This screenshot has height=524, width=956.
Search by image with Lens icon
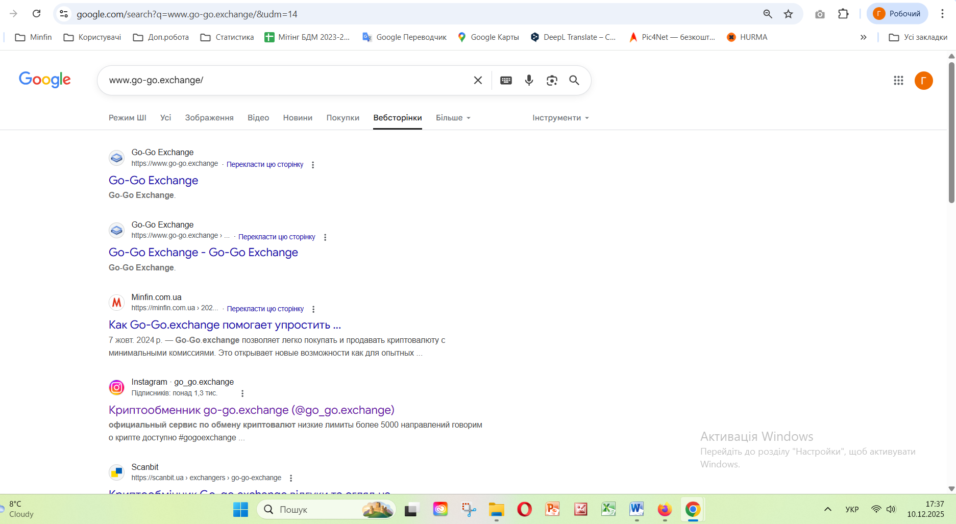point(552,80)
